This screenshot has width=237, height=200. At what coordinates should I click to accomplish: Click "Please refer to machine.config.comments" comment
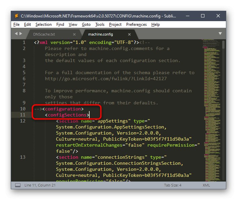[99, 48]
